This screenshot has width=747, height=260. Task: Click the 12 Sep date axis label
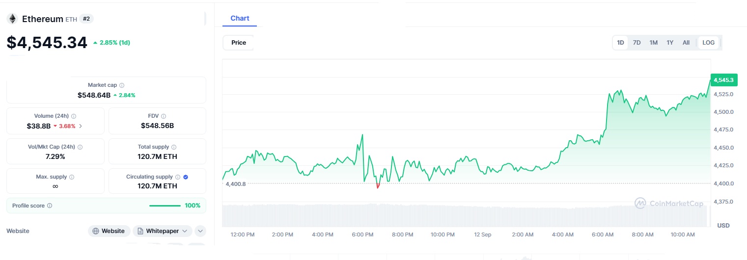pyautogui.click(x=483, y=235)
